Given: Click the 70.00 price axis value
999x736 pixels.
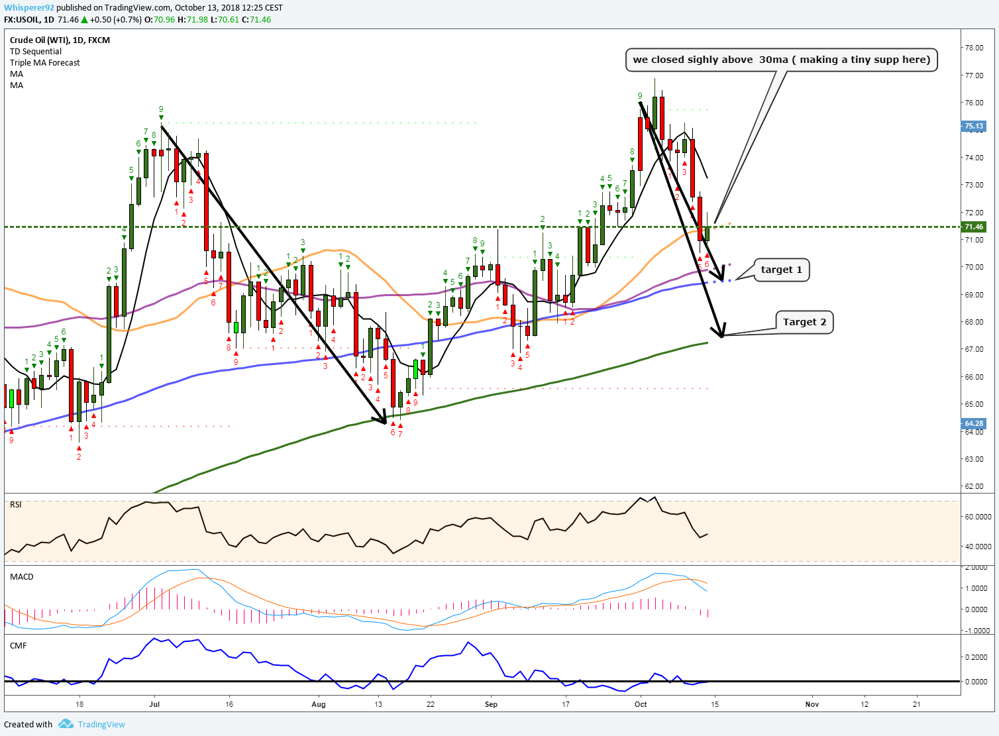Looking at the screenshot, I should [x=974, y=267].
